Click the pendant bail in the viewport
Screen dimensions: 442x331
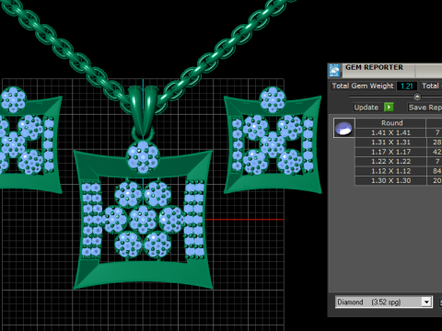pyautogui.click(x=143, y=112)
